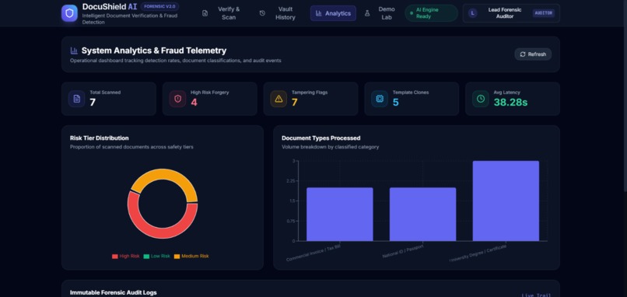Toggle Medium Risk legend orange swatch
Viewport: 627px width, 297px height.
(177, 257)
